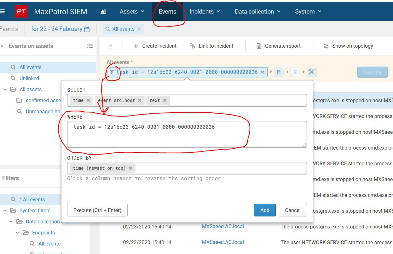The width and height of the screenshot is (393, 254).
Task: Open MXSaeed.AC.local link in 15:40:14 postgres row
Action: 223,226
